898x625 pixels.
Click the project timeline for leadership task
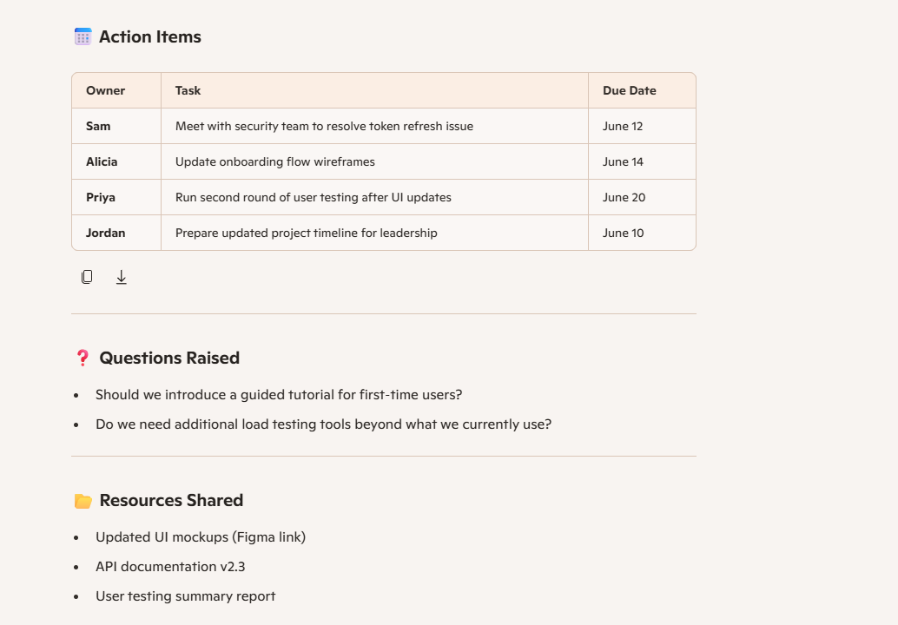click(x=374, y=233)
